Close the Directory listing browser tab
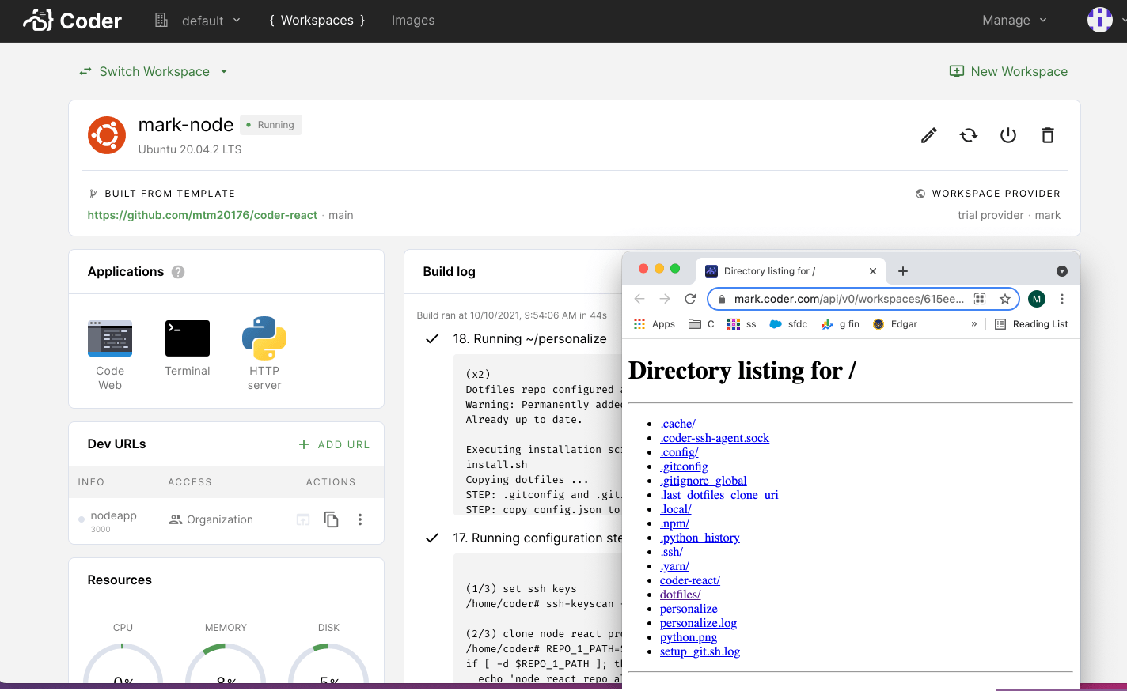The height and width of the screenshot is (691, 1127). point(873,271)
